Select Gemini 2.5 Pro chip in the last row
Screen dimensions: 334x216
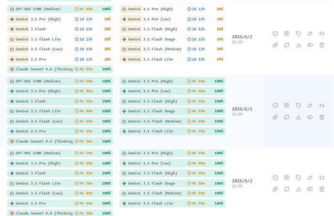click(60, 203)
